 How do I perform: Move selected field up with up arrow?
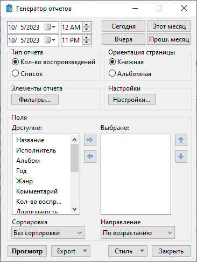181,140
